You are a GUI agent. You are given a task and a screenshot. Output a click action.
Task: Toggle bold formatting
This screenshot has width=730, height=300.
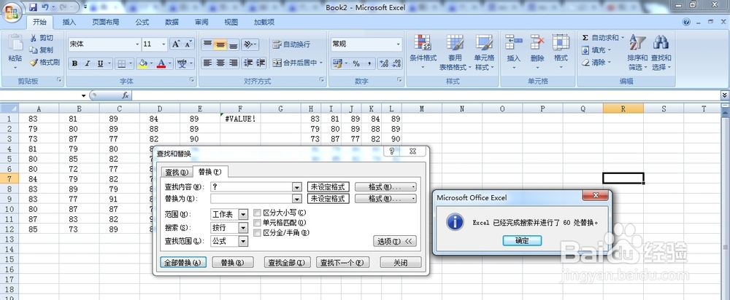coord(74,63)
